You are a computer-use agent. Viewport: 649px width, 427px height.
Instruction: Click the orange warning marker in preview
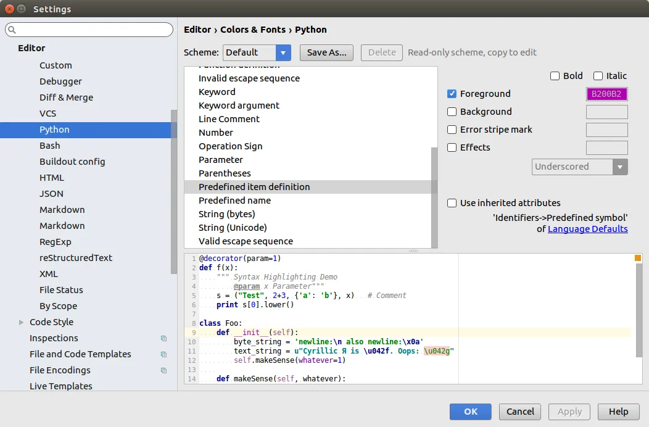click(638, 258)
